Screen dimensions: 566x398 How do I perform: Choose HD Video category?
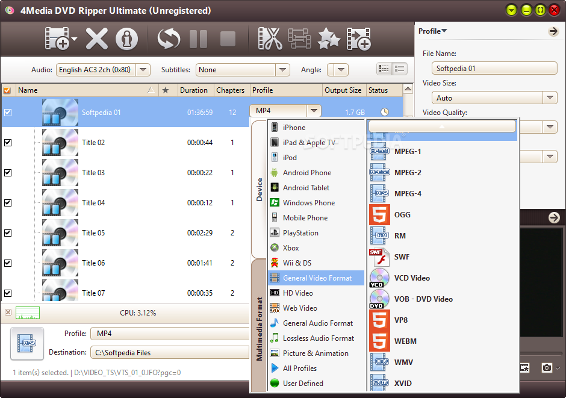click(316, 293)
